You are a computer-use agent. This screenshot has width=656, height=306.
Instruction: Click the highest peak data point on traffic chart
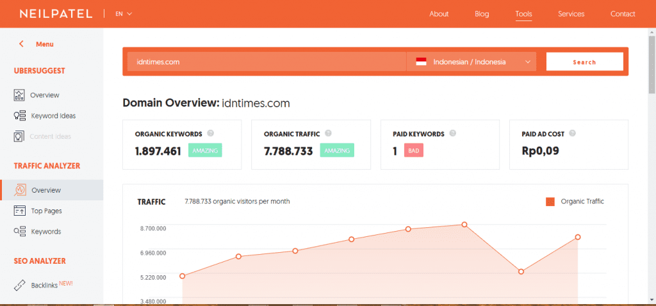click(x=464, y=225)
